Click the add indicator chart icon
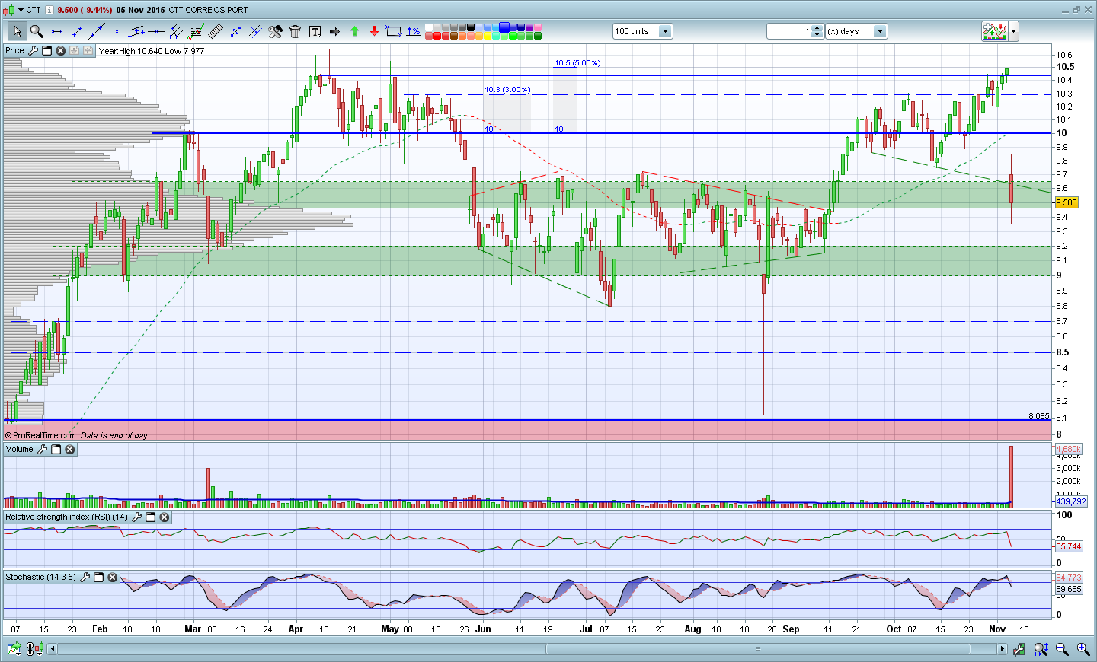Screen dimensions: 1097x662 pyautogui.click(x=994, y=31)
